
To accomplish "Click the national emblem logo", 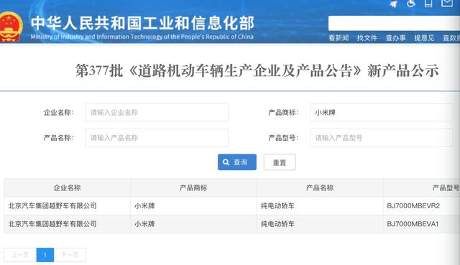I will 11,27.
